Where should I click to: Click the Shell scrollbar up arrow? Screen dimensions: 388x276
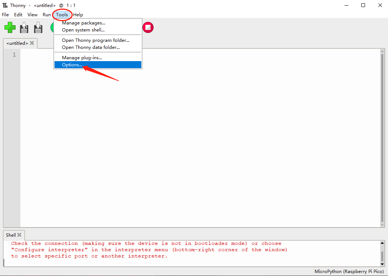tap(382, 243)
